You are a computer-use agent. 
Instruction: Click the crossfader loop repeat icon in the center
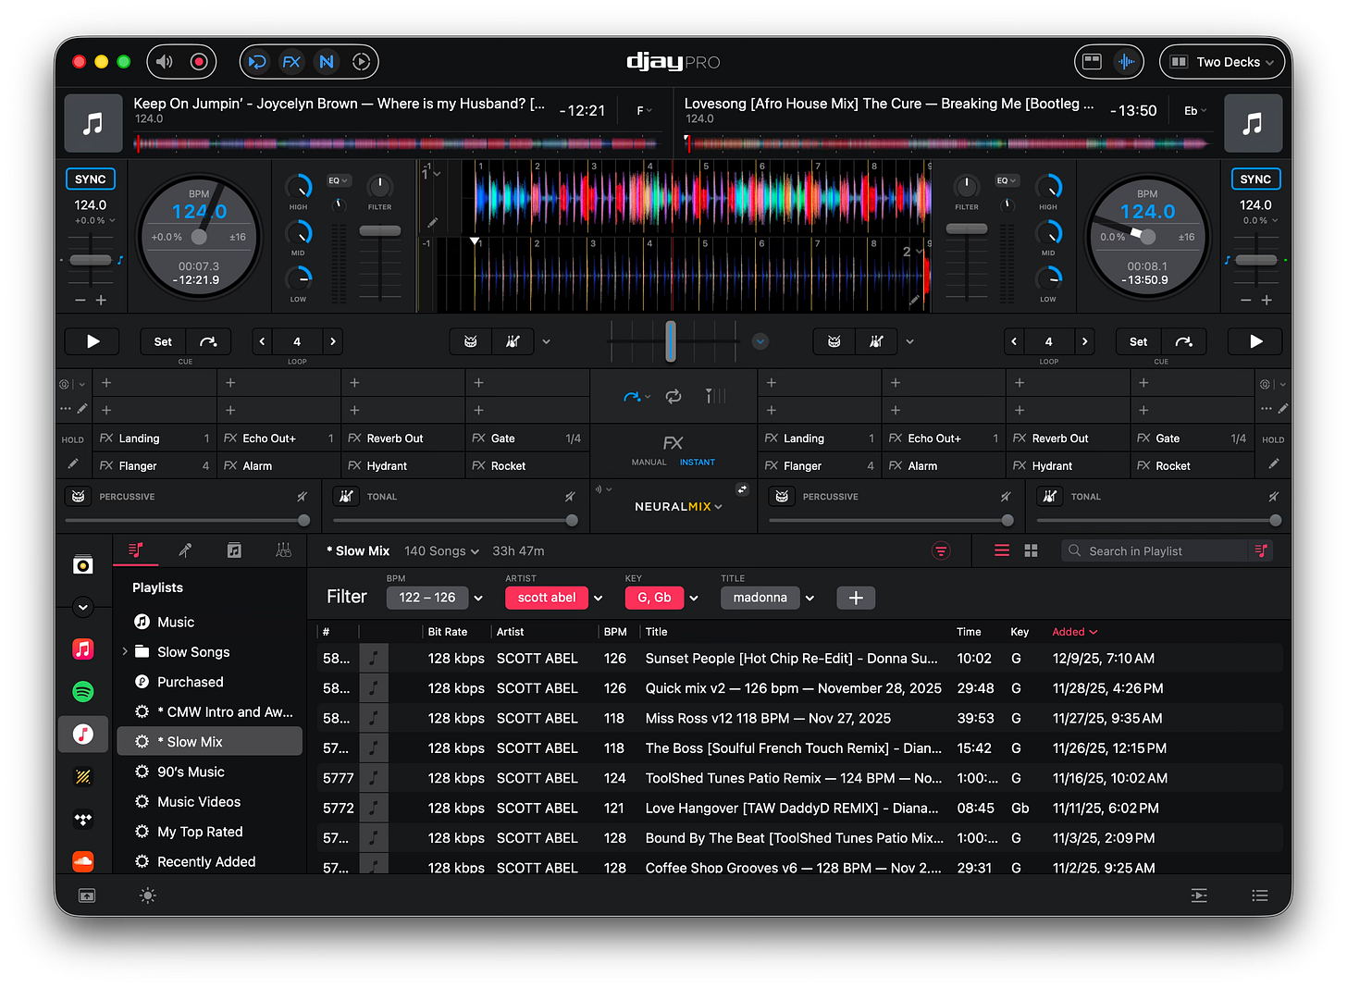tap(673, 396)
